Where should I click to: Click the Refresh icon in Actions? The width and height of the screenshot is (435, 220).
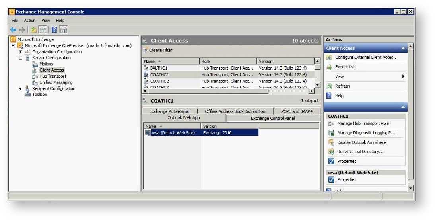(x=329, y=86)
